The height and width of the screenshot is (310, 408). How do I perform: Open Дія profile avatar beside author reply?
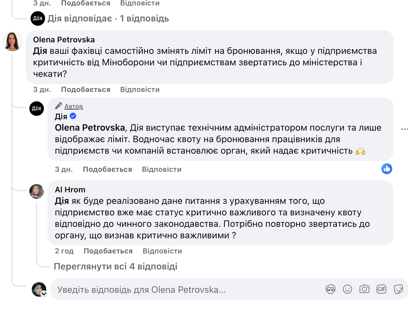(37, 109)
